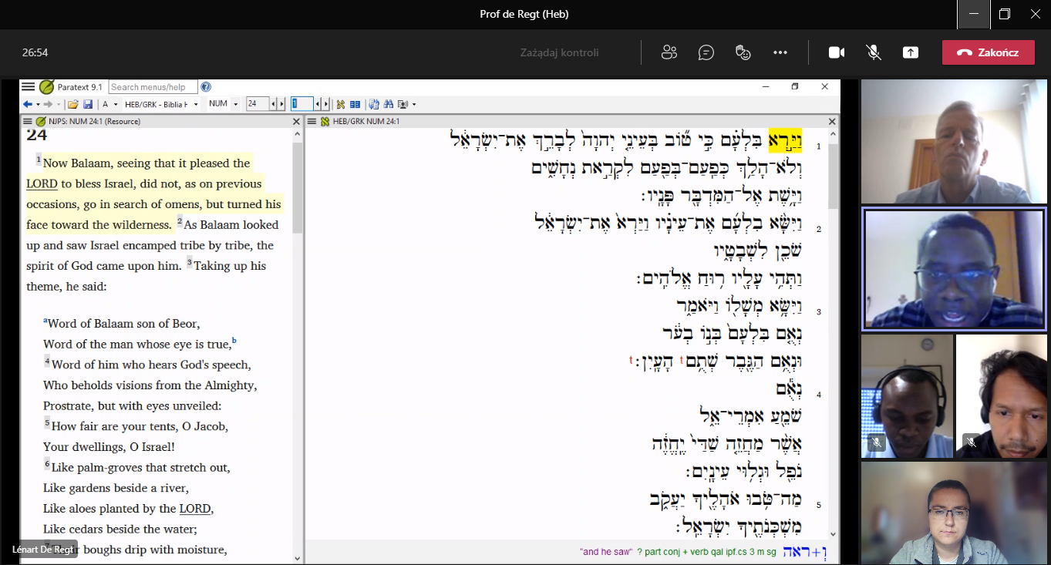Click the share content tray icon
1051x565 pixels.
[x=911, y=52]
